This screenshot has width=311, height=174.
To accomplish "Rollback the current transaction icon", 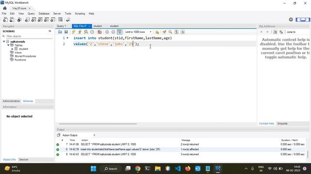I will pos(113,32).
